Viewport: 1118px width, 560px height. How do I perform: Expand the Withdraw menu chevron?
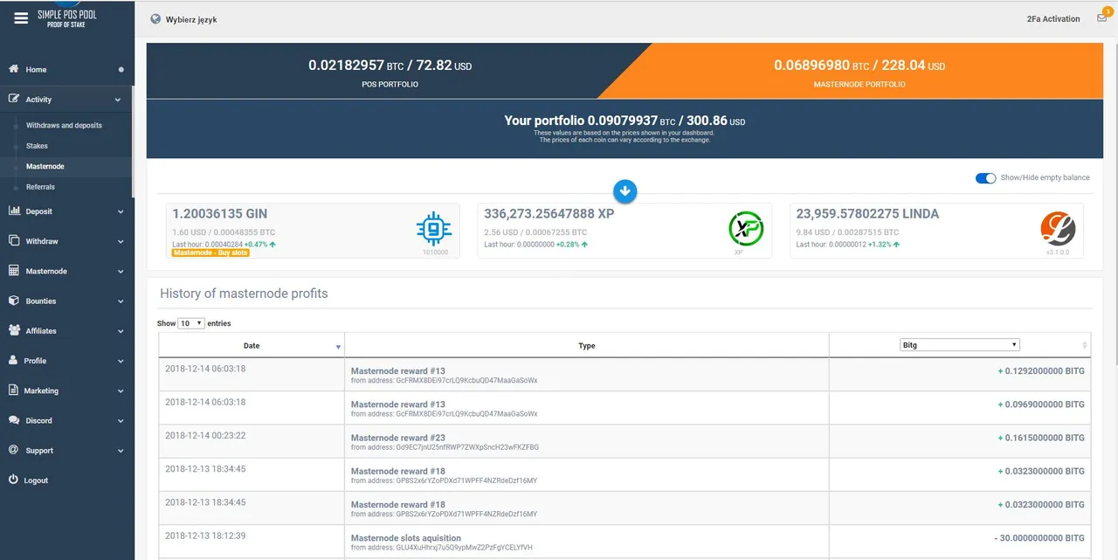click(120, 242)
